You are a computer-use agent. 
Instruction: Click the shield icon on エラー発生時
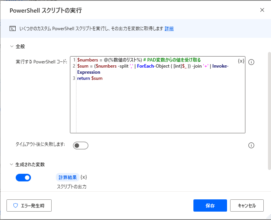pyautogui.click(x=16, y=205)
